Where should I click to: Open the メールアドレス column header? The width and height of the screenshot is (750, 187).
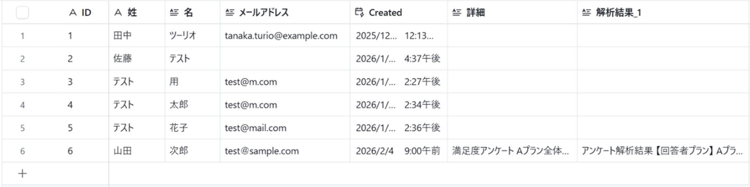point(285,13)
